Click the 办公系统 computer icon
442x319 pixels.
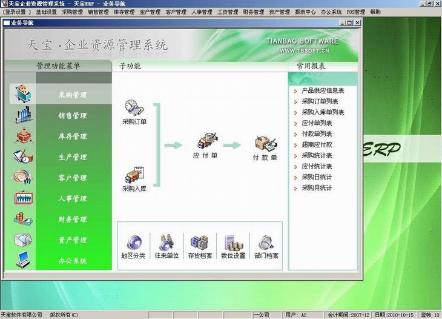[23, 260]
